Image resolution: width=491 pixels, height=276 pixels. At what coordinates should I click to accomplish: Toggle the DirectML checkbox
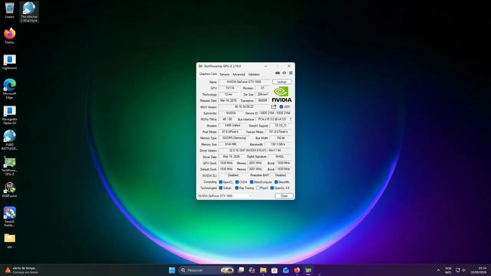[276, 182]
